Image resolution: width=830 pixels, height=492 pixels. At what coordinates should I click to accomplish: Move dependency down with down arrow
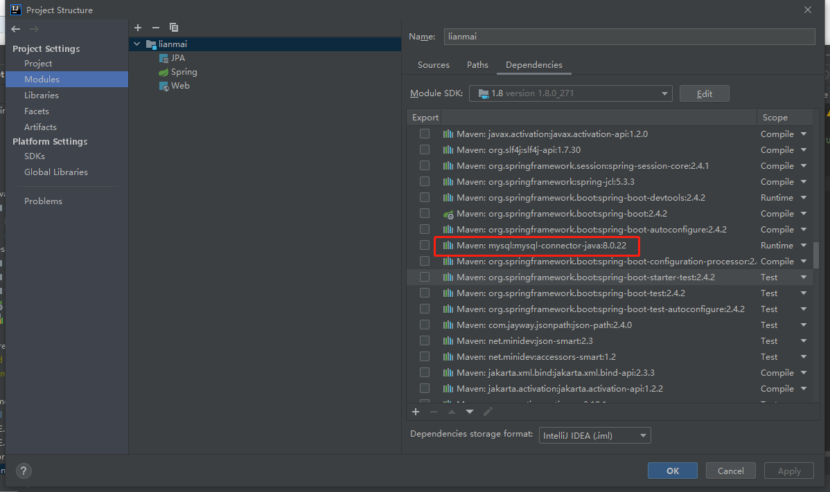click(470, 412)
